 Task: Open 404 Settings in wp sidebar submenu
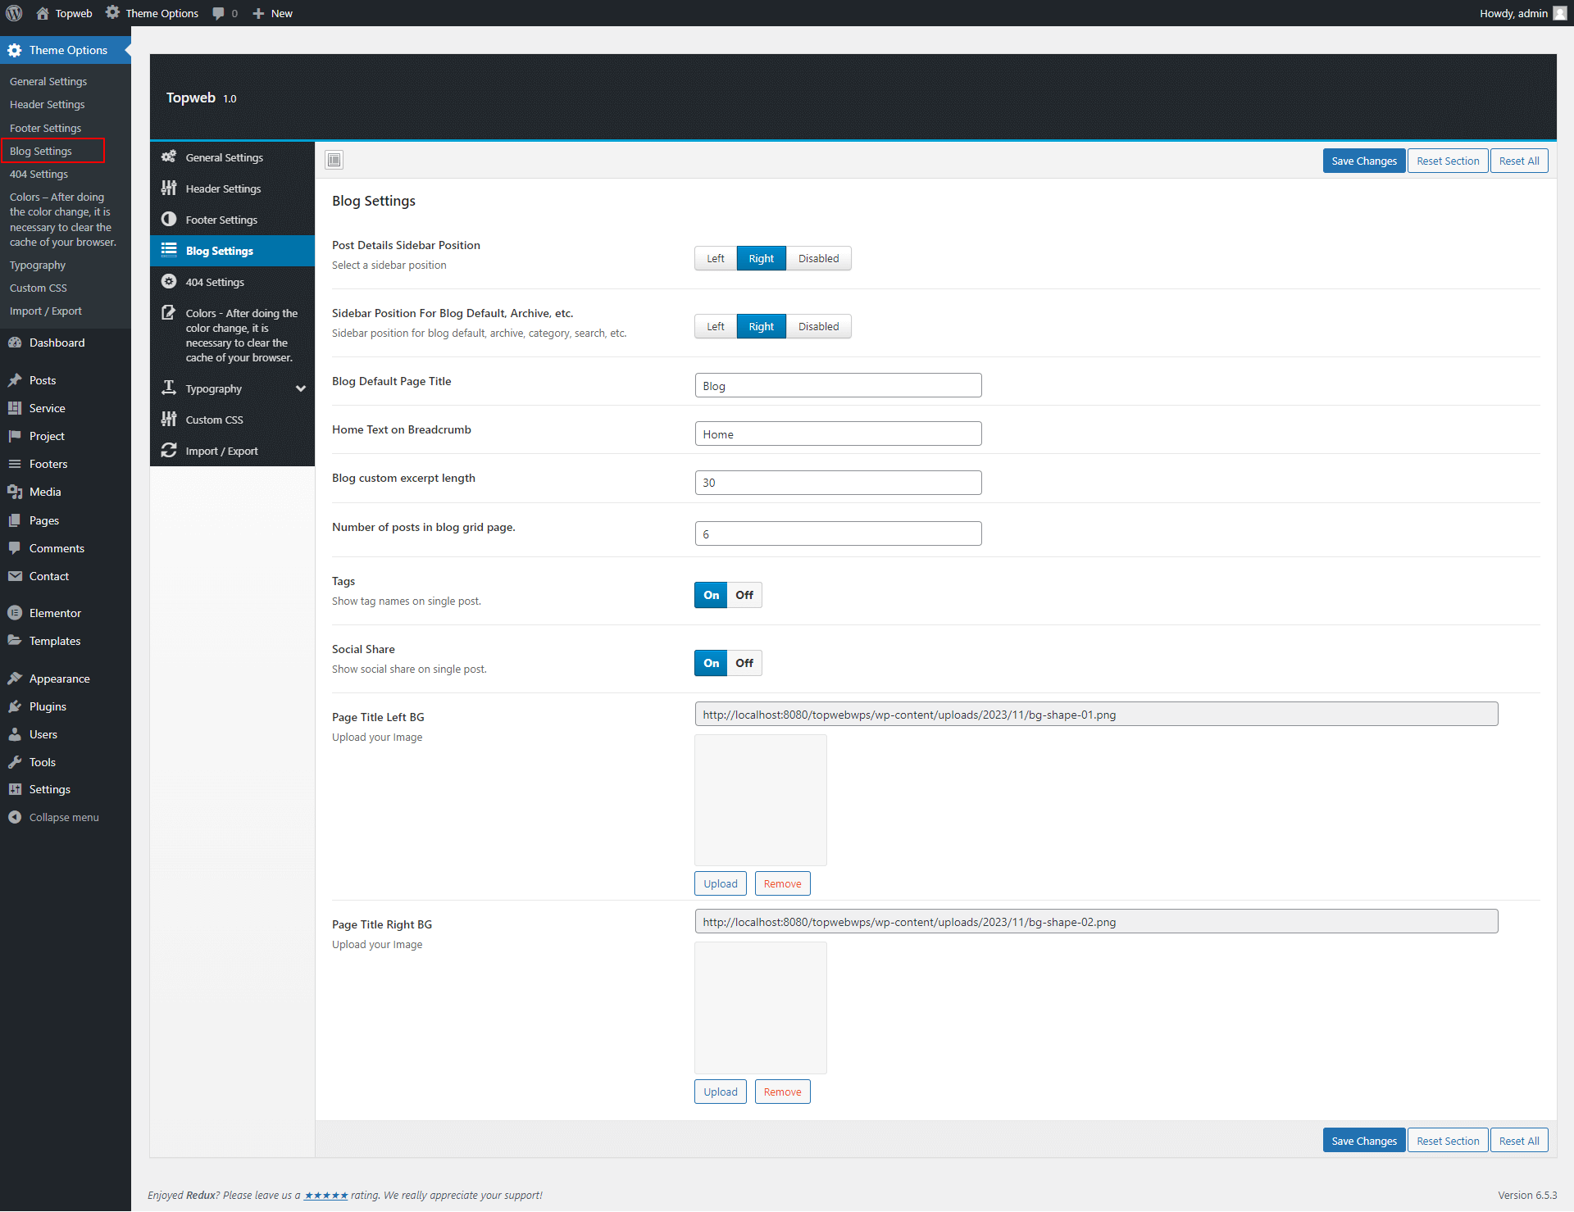pyautogui.click(x=39, y=174)
